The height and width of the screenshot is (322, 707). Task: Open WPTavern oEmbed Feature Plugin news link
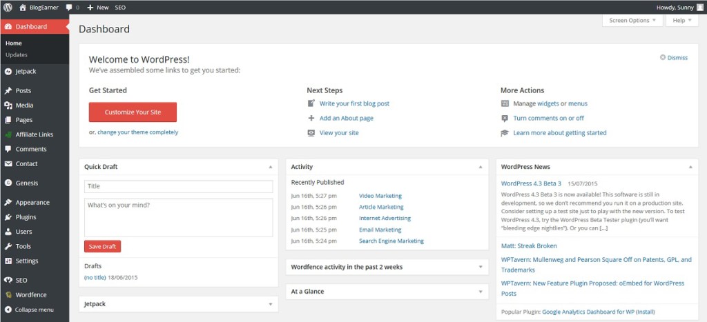coord(593,288)
